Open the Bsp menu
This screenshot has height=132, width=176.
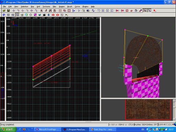pyautogui.click(x=32, y=7)
